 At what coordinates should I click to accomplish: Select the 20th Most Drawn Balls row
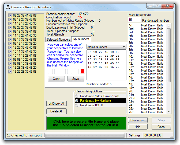[x=147, y=91]
